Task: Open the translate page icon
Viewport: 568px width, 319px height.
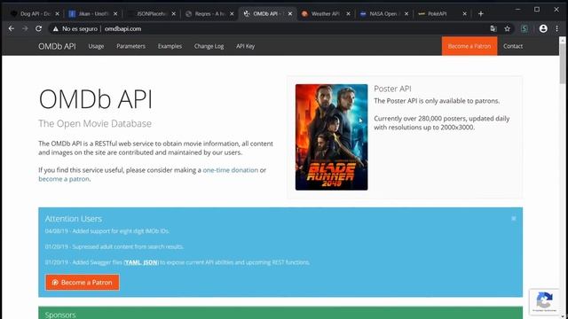Action: click(493, 28)
